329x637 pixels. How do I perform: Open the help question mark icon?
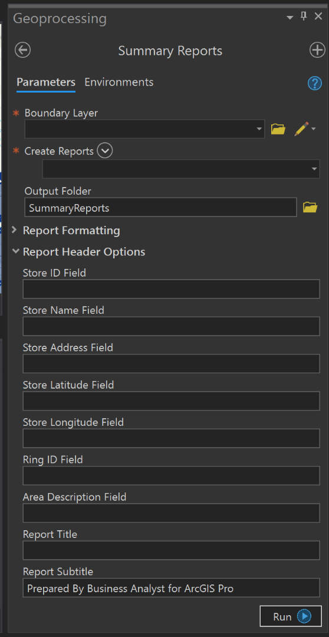[x=314, y=83]
